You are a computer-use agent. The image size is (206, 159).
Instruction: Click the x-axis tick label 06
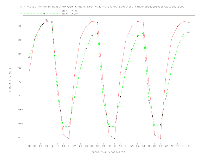point(41,146)
